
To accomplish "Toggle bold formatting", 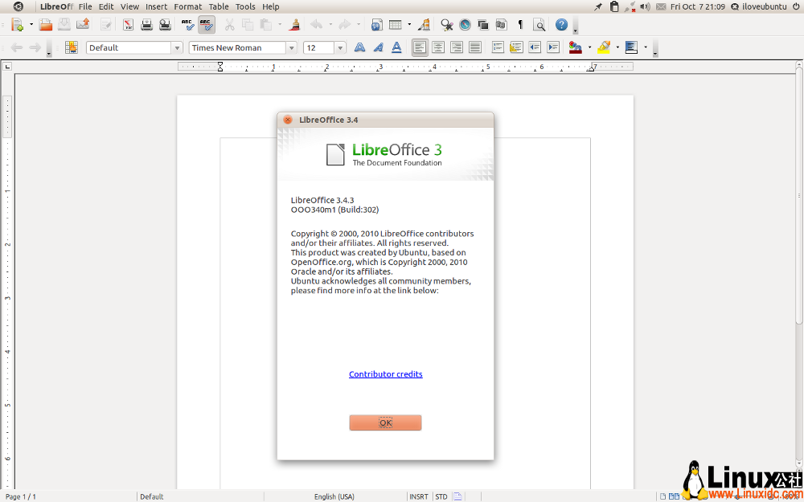I will tap(359, 47).
